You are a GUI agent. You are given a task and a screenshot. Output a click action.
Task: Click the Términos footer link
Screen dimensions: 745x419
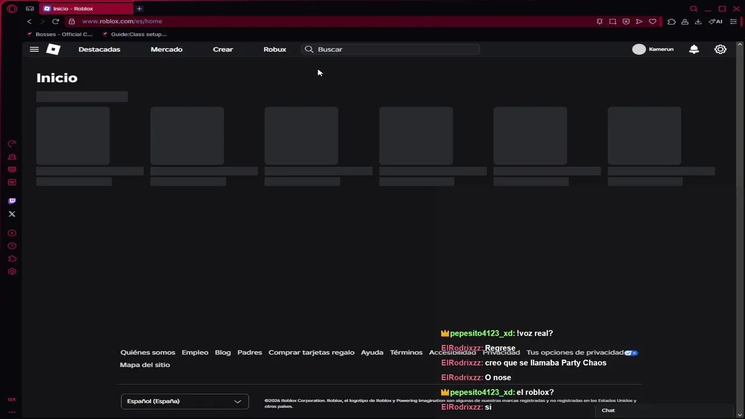pyautogui.click(x=406, y=353)
